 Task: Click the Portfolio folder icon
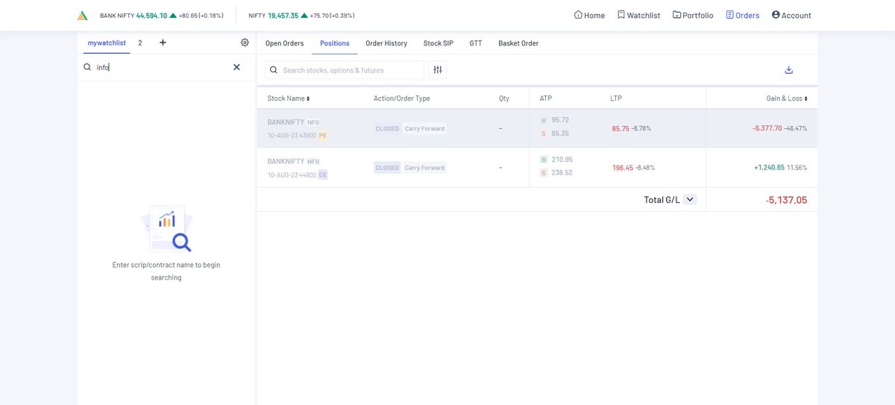pos(676,15)
